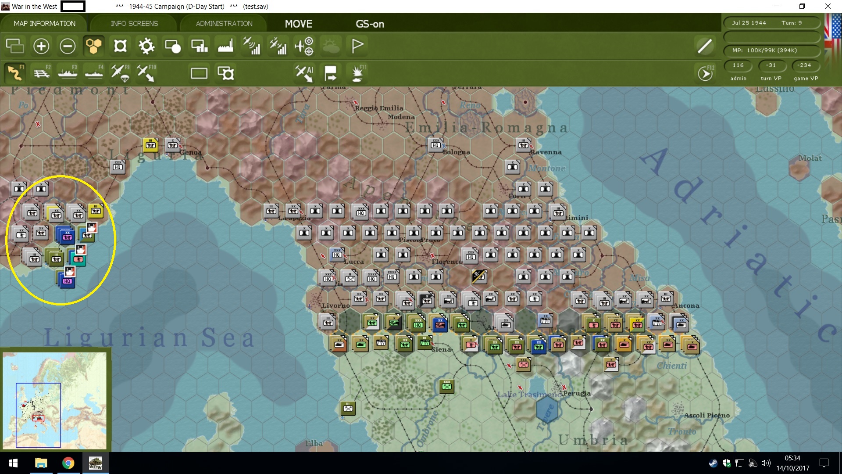Viewport: 842px width, 474px height.
Task: Toggle the hex grid display button
Action: (94, 46)
